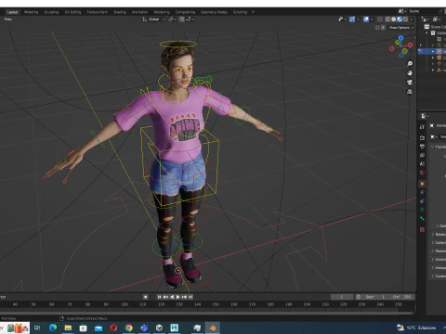The width and height of the screenshot is (446, 334).
Task: Open the Animation workspace tab
Action: [x=139, y=12]
